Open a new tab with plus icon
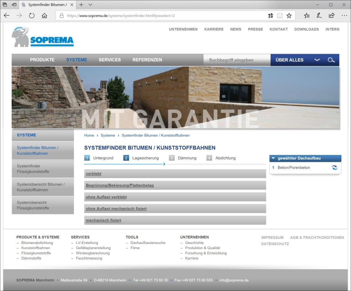Image resolution: width=351 pixels, height=291 pixels. click(x=81, y=5)
